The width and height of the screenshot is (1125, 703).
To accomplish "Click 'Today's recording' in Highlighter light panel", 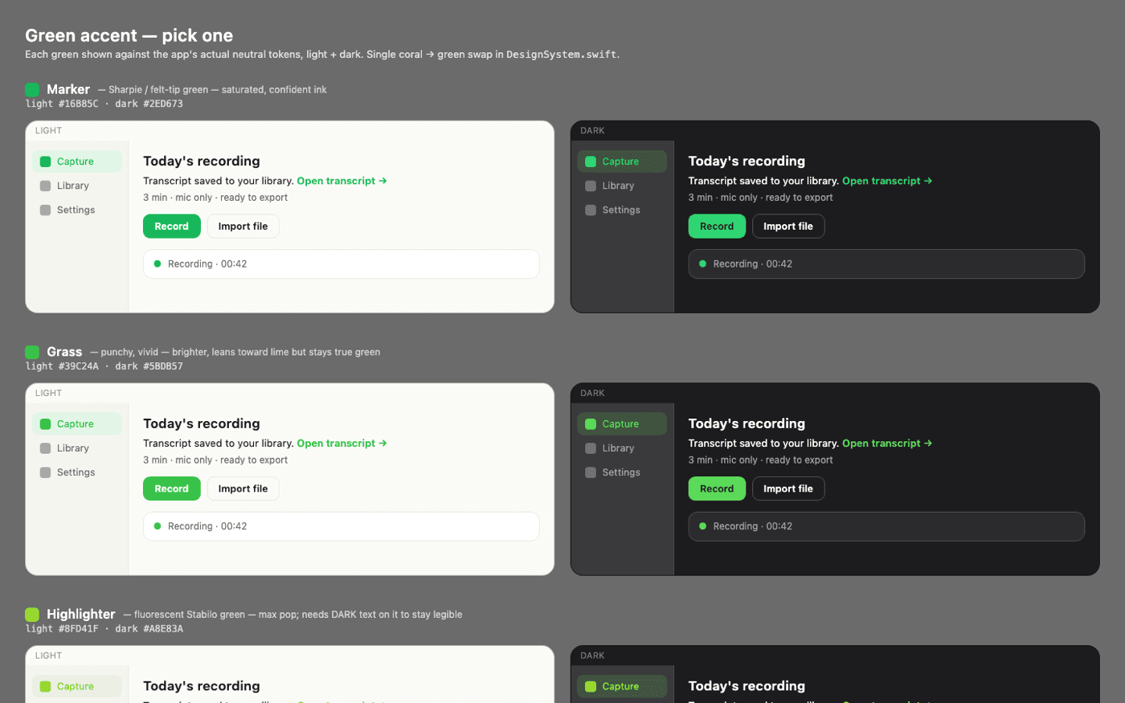I will pyautogui.click(x=202, y=686).
